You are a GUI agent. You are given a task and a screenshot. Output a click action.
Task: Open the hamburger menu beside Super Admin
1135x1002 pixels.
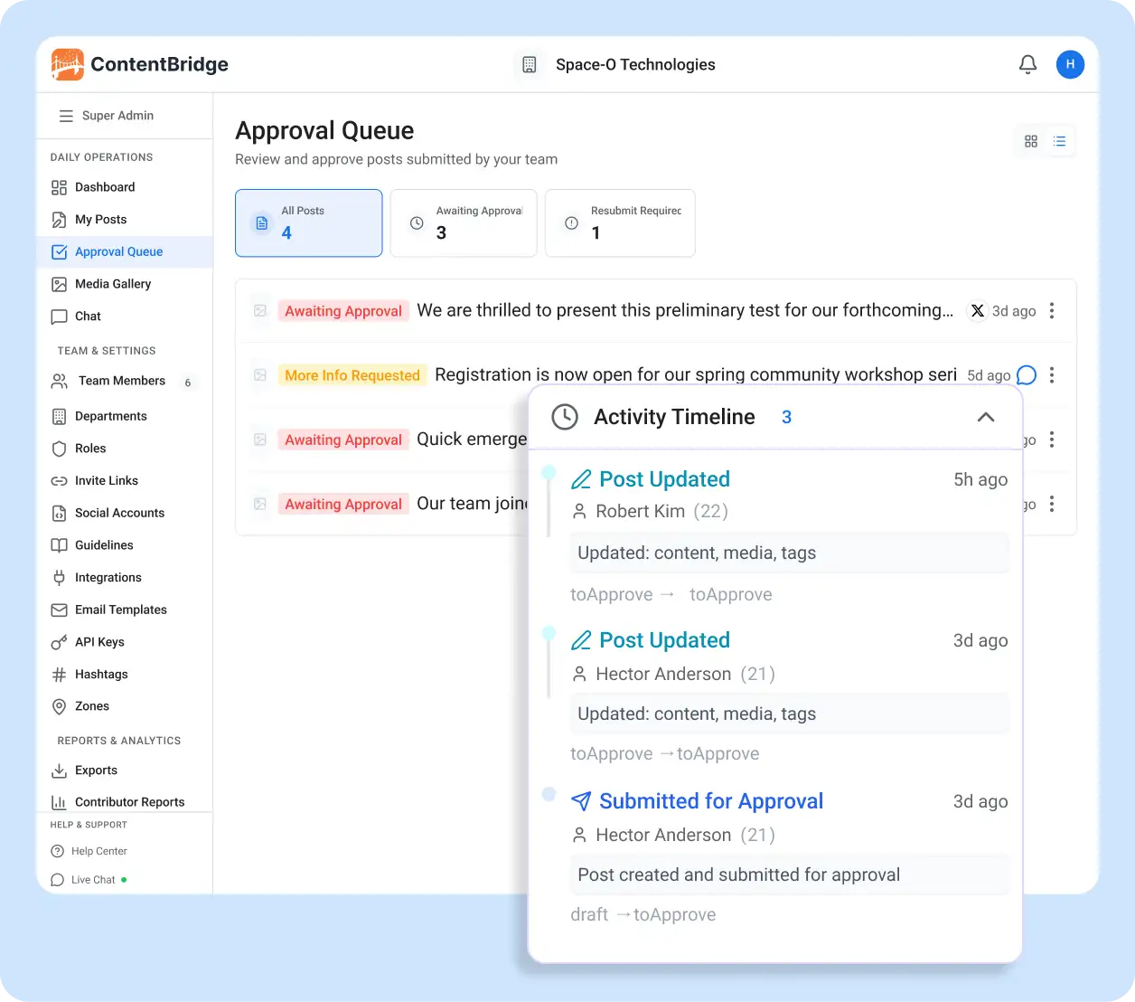(x=65, y=116)
